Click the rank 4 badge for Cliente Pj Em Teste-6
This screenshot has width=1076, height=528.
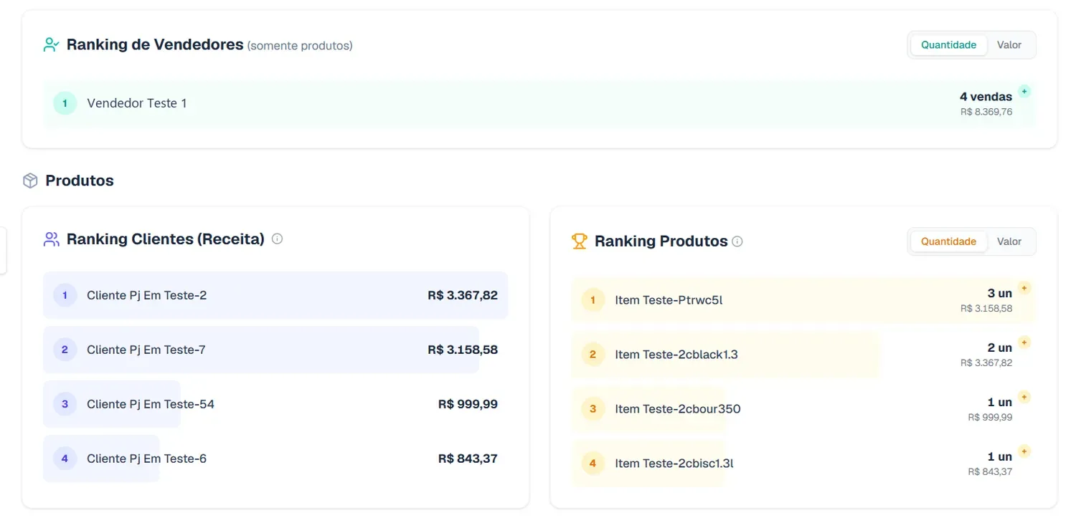point(65,459)
